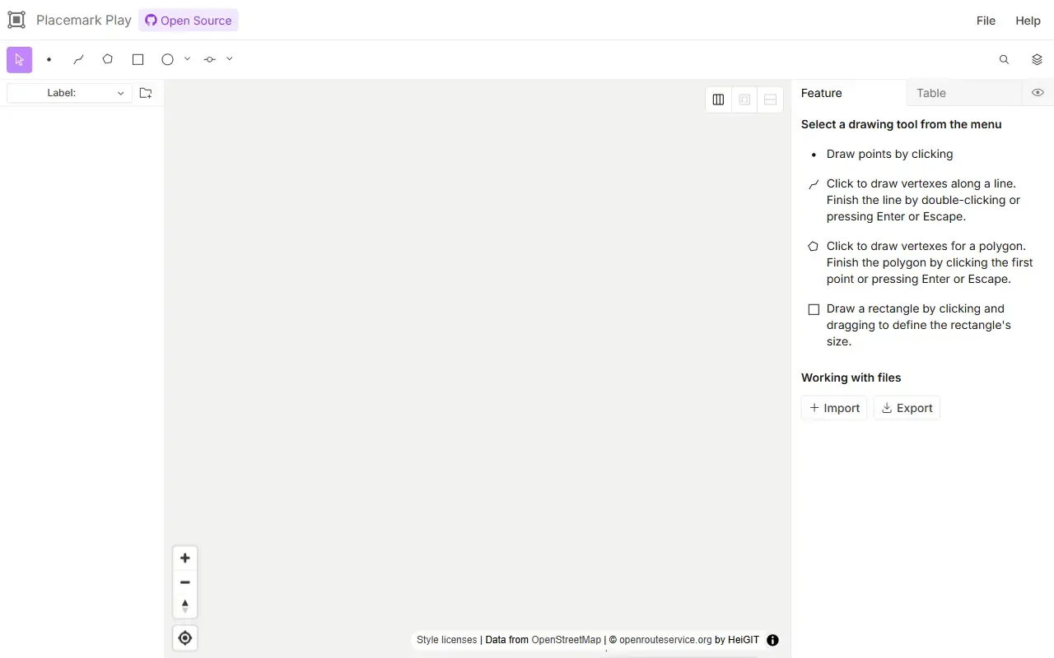Viewport: 1054px width, 658px height.
Task: Open the map search magnifier
Action: [1004, 60]
